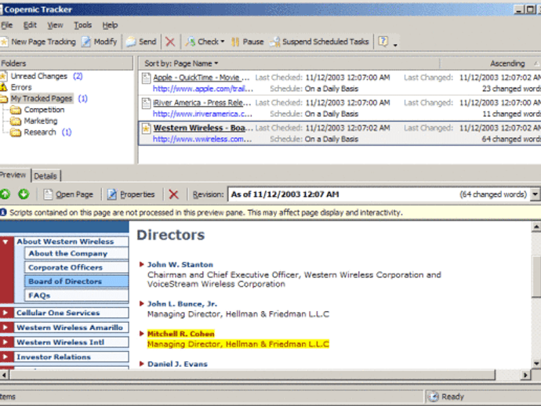Click '64 changed words' in Western Wireless row
This screenshot has width=541, height=406.
point(511,140)
